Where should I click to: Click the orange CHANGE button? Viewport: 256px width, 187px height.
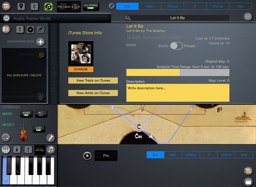81,69
